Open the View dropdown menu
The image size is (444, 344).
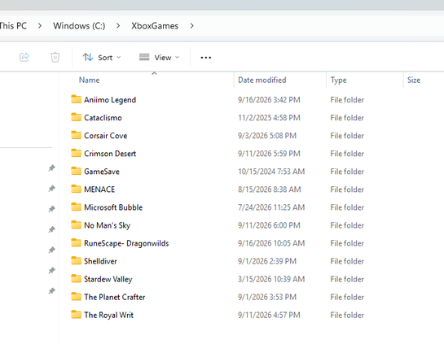pos(159,58)
